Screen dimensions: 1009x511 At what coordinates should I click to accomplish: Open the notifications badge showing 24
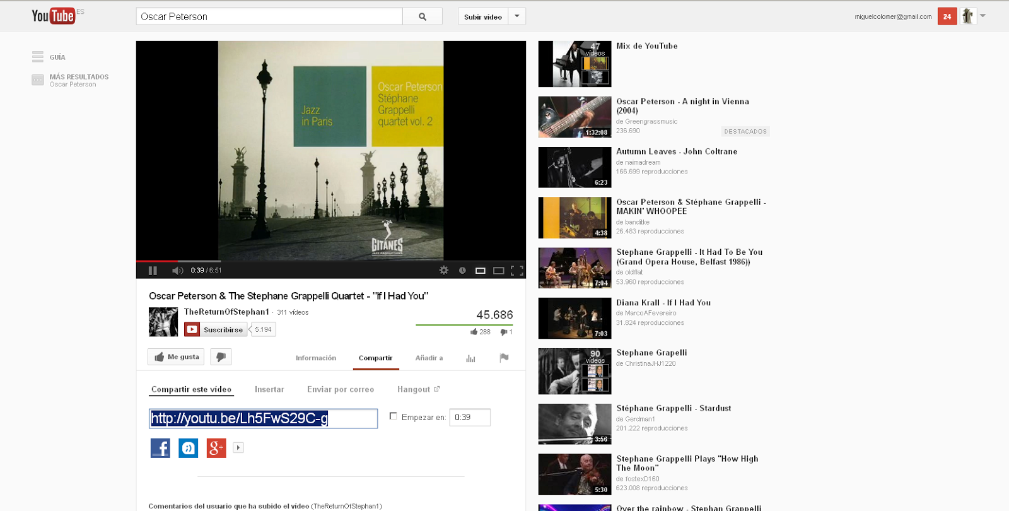tap(947, 16)
